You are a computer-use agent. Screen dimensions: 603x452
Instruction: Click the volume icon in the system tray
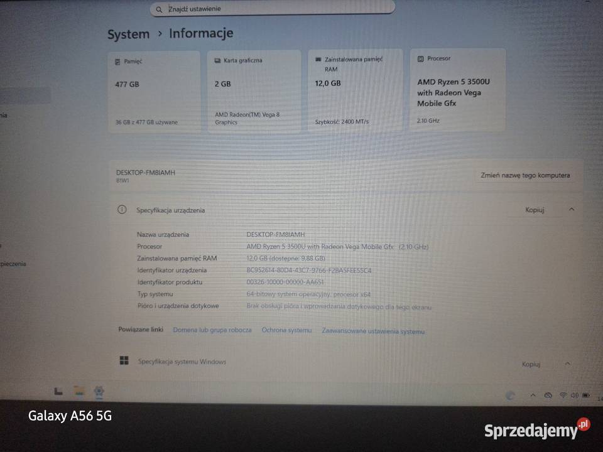[x=575, y=395]
